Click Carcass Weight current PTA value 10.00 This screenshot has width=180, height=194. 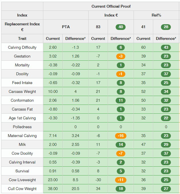pyautogui.click(x=53, y=91)
